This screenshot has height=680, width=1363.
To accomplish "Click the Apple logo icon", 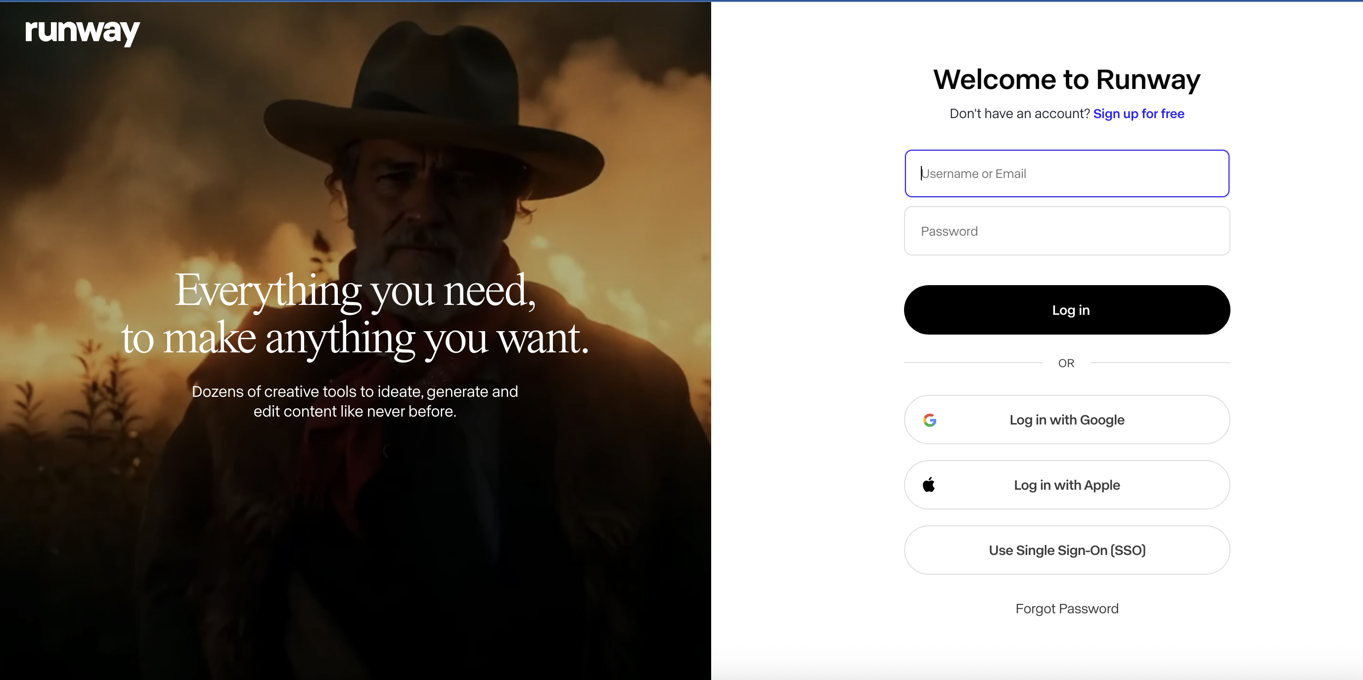I will coord(929,485).
